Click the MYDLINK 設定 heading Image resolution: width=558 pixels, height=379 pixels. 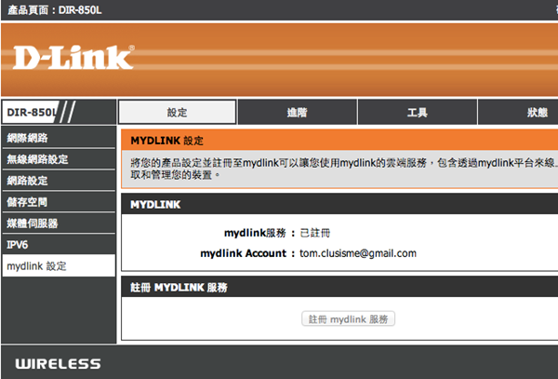(166, 141)
